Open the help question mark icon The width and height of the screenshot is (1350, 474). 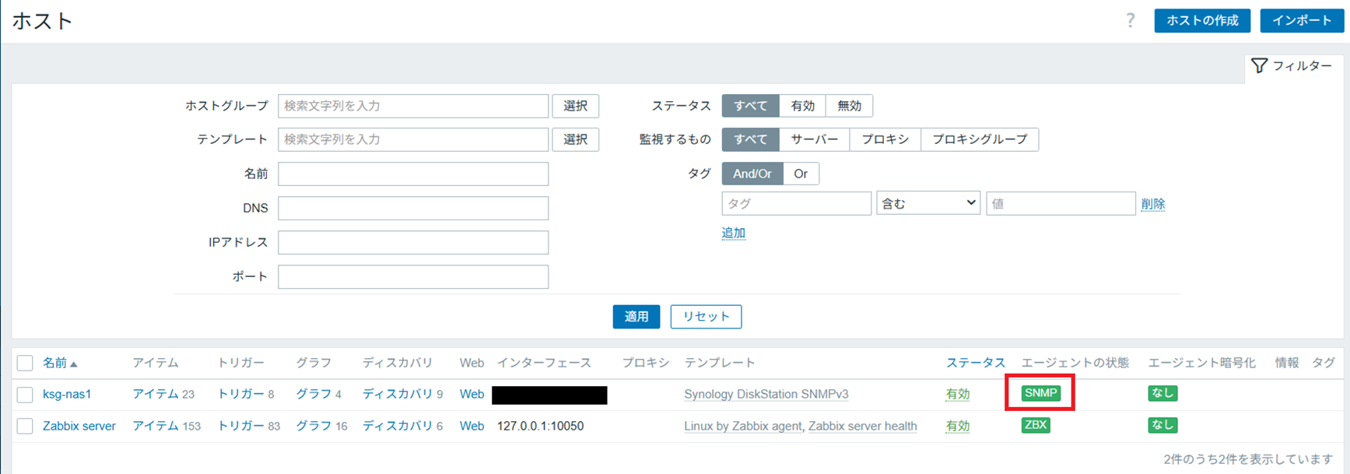1130,21
